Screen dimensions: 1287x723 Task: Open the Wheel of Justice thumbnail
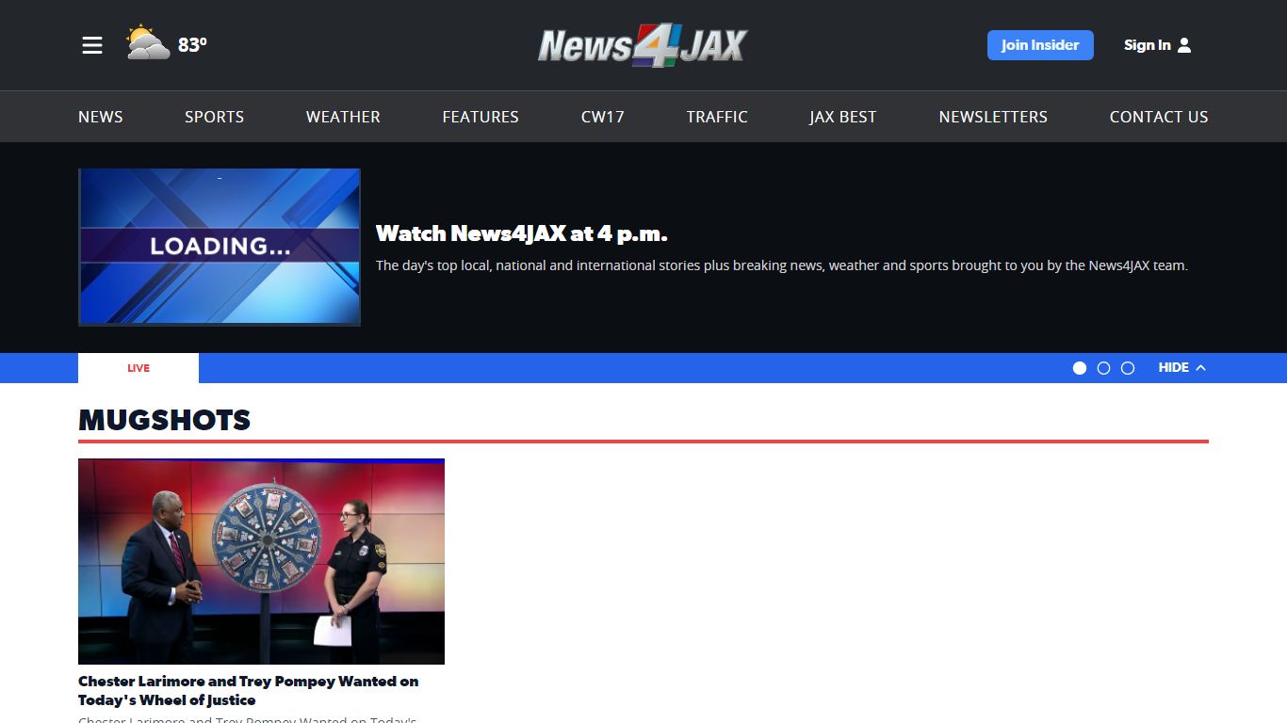(x=261, y=561)
